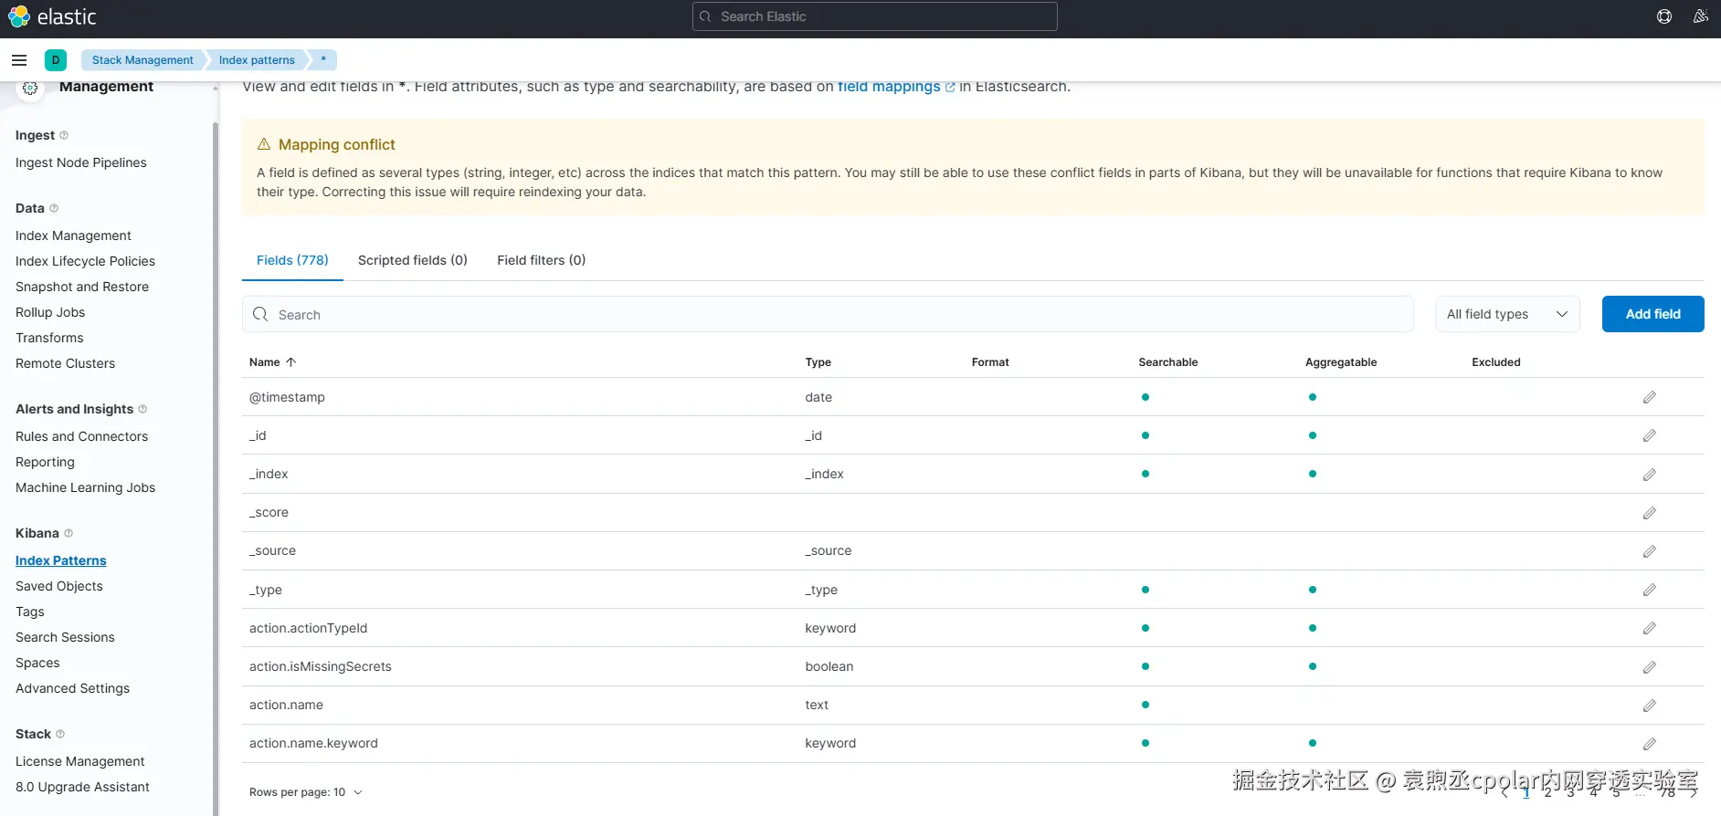Switch to the Scripted fields tab
Screen dimensions: 1721x816
(x=412, y=260)
